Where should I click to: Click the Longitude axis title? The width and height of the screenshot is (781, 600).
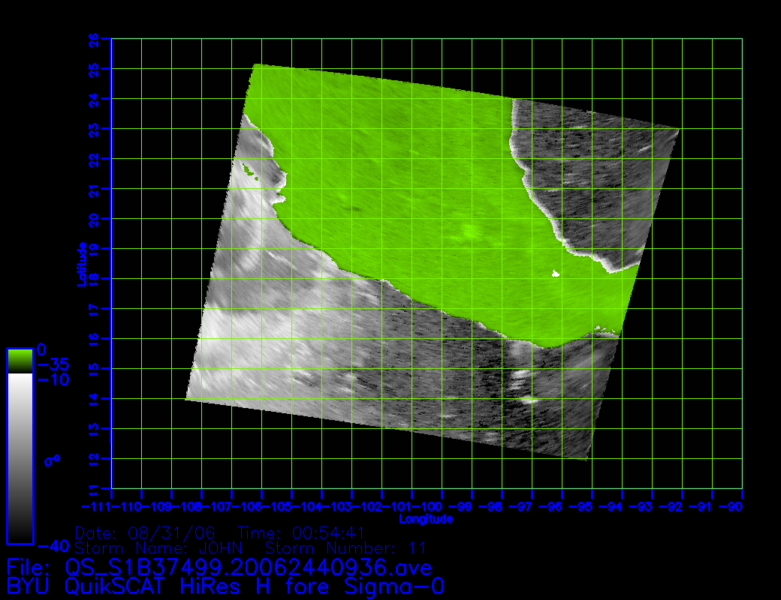pos(426,519)
